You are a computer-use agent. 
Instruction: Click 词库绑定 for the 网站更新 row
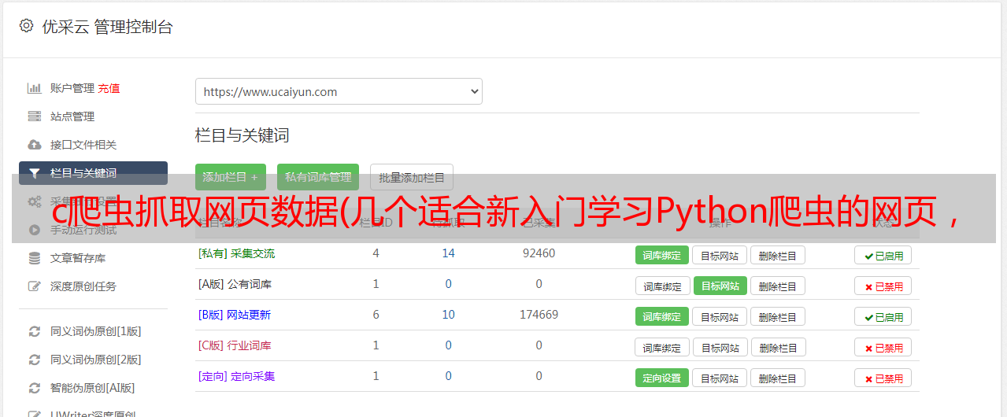(x=662, y=316)
